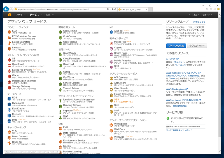Click the API Gateway icon
Image resolution: width=224 pixels, height=158 pixels.
[x=111, y=78]
